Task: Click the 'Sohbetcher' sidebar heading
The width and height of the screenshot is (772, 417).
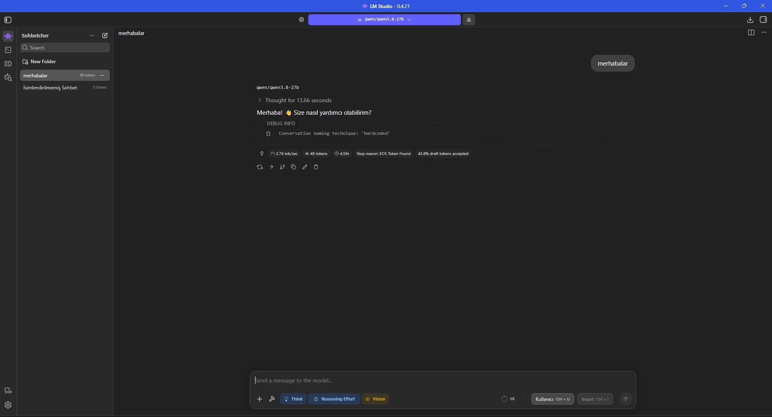Action: click(x=35, y=36)
